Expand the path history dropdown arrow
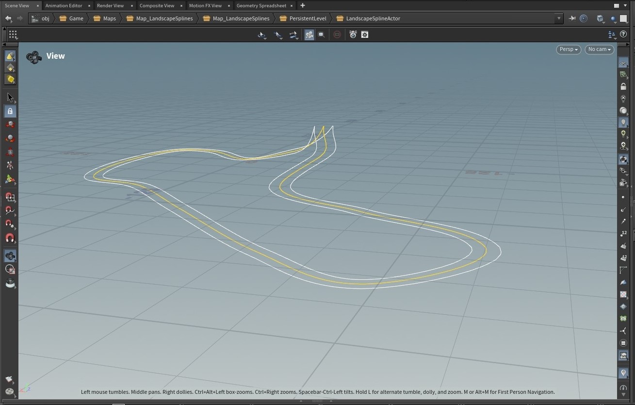 click(559, 18)
